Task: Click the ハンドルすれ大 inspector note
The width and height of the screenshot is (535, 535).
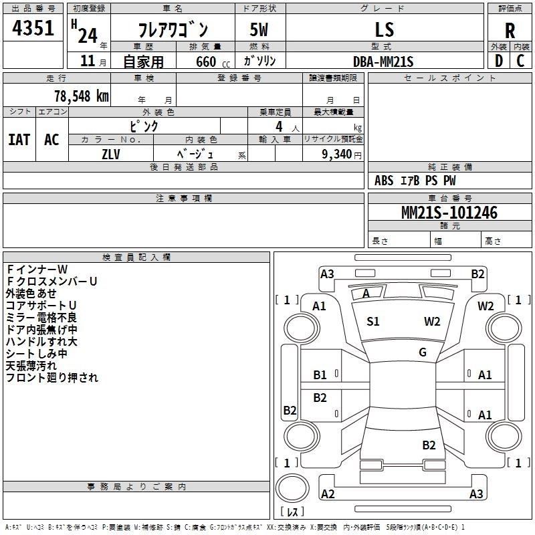Action: [x=41, y=341]
